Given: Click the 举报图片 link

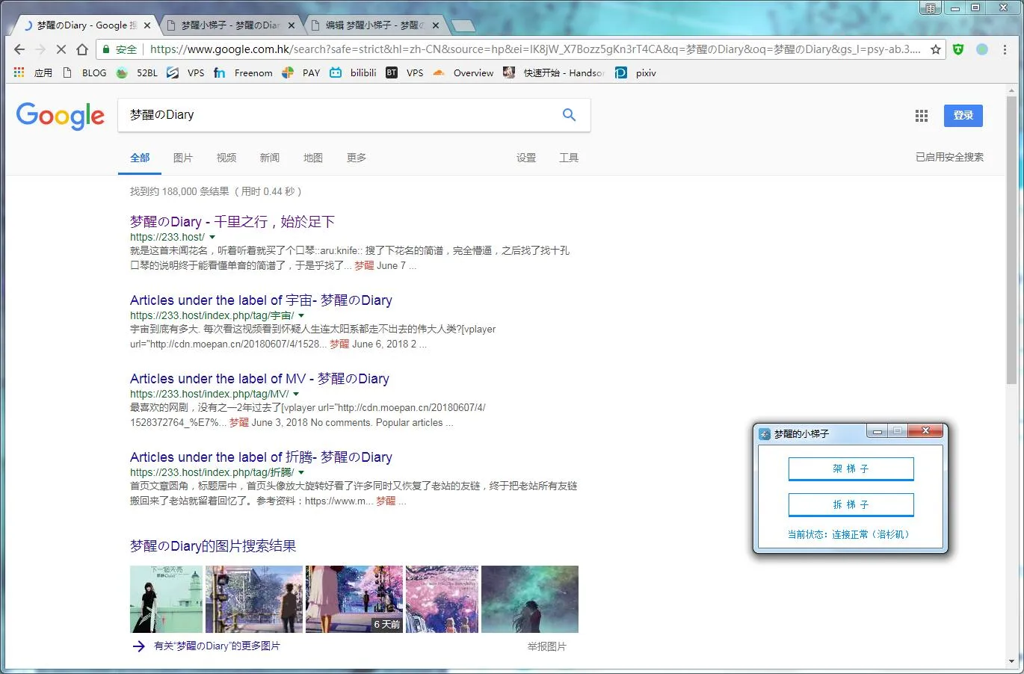Looking at the screenshot, I should click(547, 646).
